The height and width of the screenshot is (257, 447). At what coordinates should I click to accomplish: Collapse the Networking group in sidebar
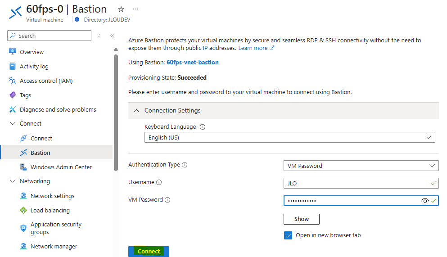(13, 181)
